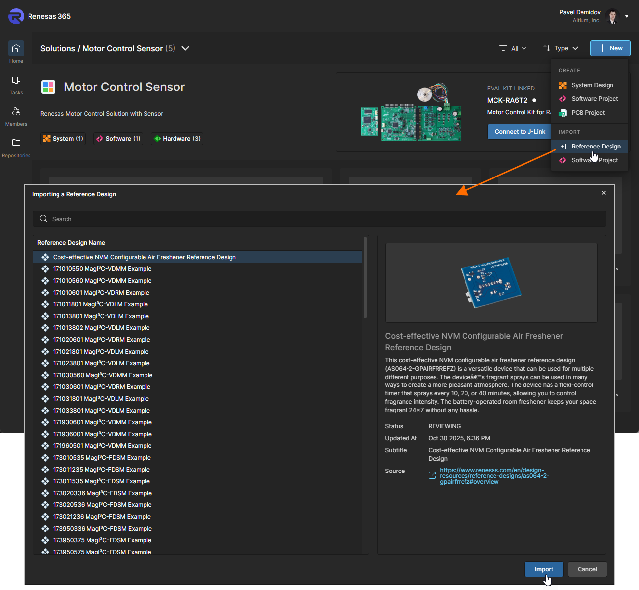Go to Members in the sidebar

(x=16, y=112)
